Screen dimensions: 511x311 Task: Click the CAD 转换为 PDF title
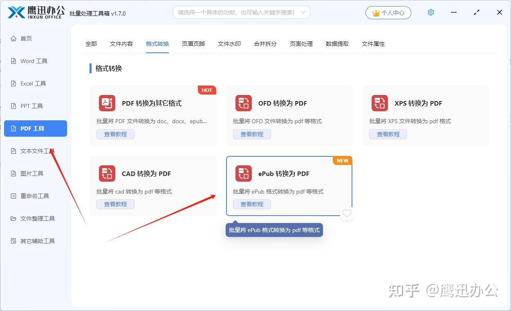[x=146, y=174]
